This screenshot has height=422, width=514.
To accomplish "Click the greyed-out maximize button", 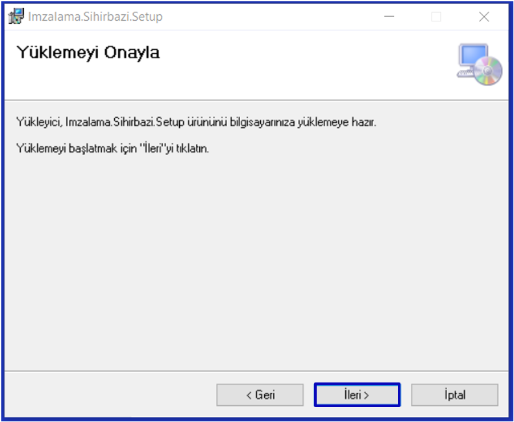I will [x=436, y=17].
